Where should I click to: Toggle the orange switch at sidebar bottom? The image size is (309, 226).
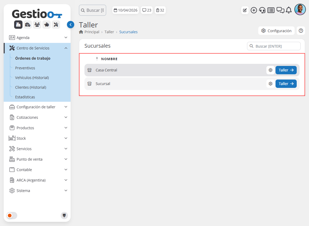[12, 216]
